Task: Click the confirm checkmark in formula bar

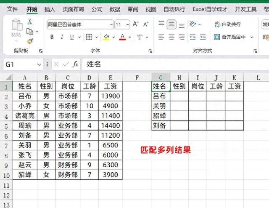Action: tap(66, 64)
